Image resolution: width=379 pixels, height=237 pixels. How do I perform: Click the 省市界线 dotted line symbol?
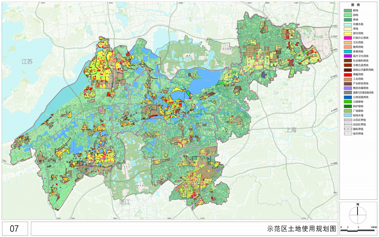click(x=348, y=134)
